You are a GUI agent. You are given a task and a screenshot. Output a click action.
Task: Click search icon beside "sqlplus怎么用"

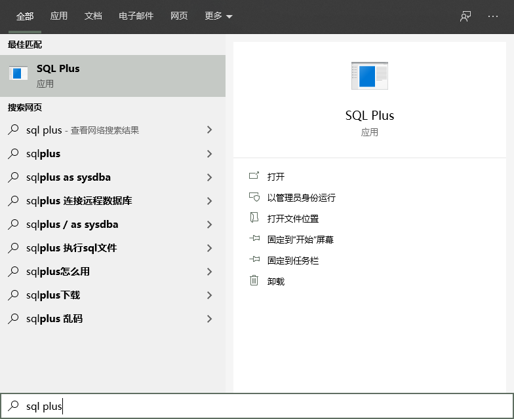coord(13,271)
